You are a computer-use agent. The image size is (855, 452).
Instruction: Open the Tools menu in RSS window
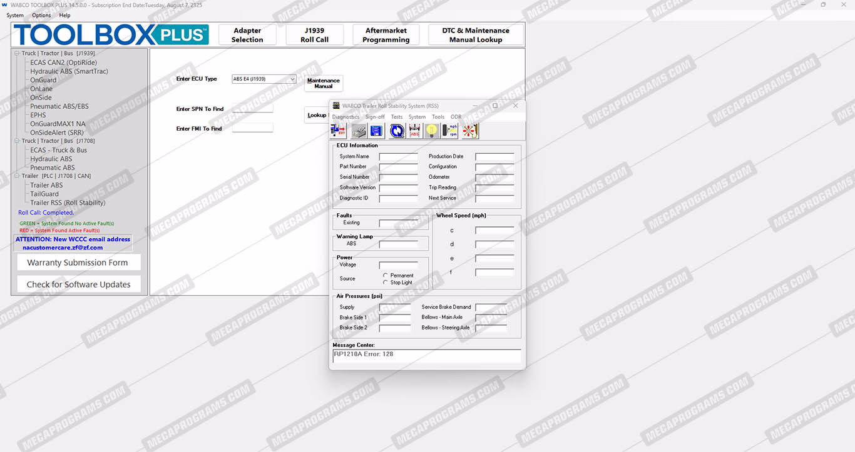[438, 117]
